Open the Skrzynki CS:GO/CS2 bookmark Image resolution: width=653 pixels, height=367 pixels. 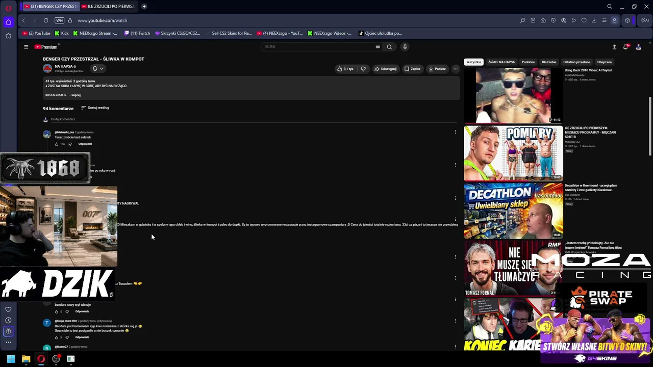click(178, 33)
